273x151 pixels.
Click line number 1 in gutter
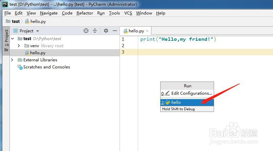pyautogui.click(x=123, y=39)
